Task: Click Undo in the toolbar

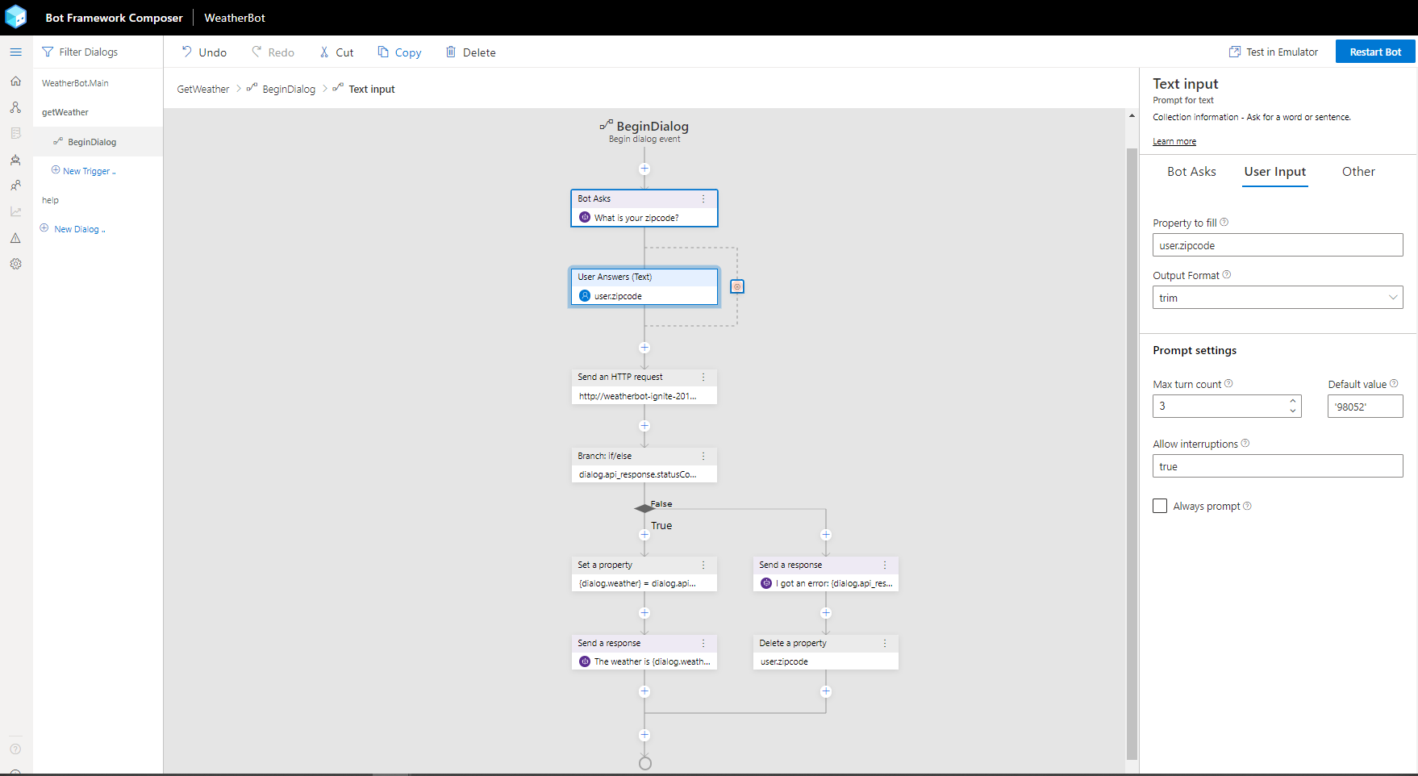Action: [x=204, y=52]
